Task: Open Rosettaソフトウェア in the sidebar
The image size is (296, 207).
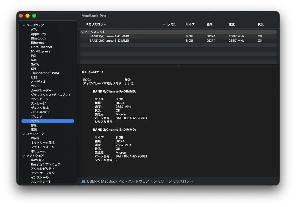Action: pyautogui.click(x=46, y=164)
